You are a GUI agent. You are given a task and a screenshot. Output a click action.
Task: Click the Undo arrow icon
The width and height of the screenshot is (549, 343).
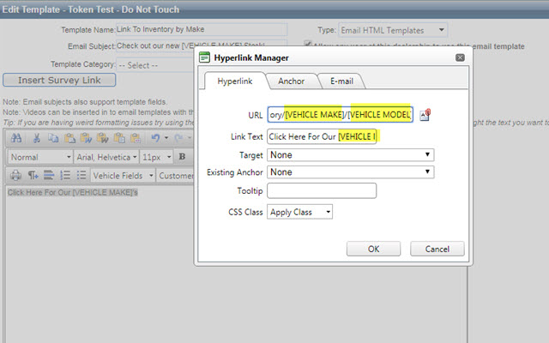156,138
